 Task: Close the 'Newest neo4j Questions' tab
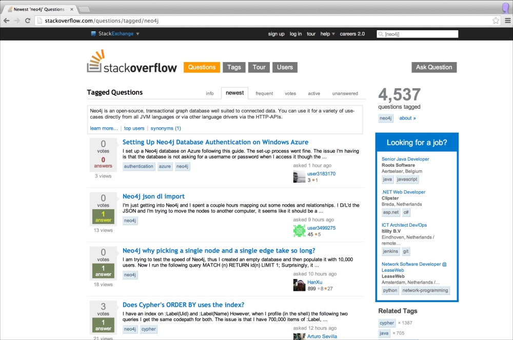pos(72,9)
